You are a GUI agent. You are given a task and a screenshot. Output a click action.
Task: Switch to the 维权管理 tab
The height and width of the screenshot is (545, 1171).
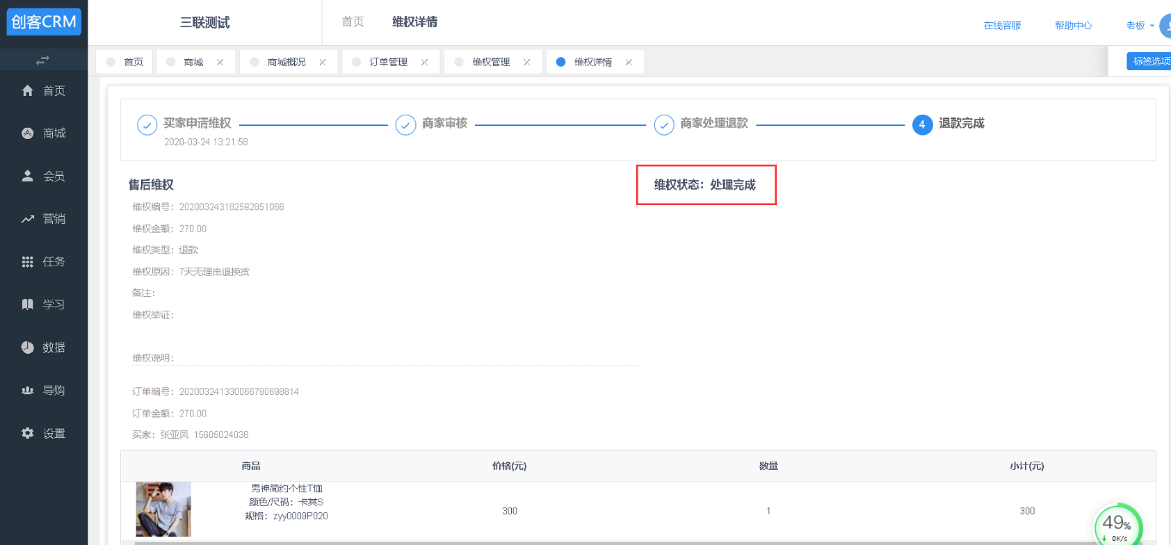point(491,62)
